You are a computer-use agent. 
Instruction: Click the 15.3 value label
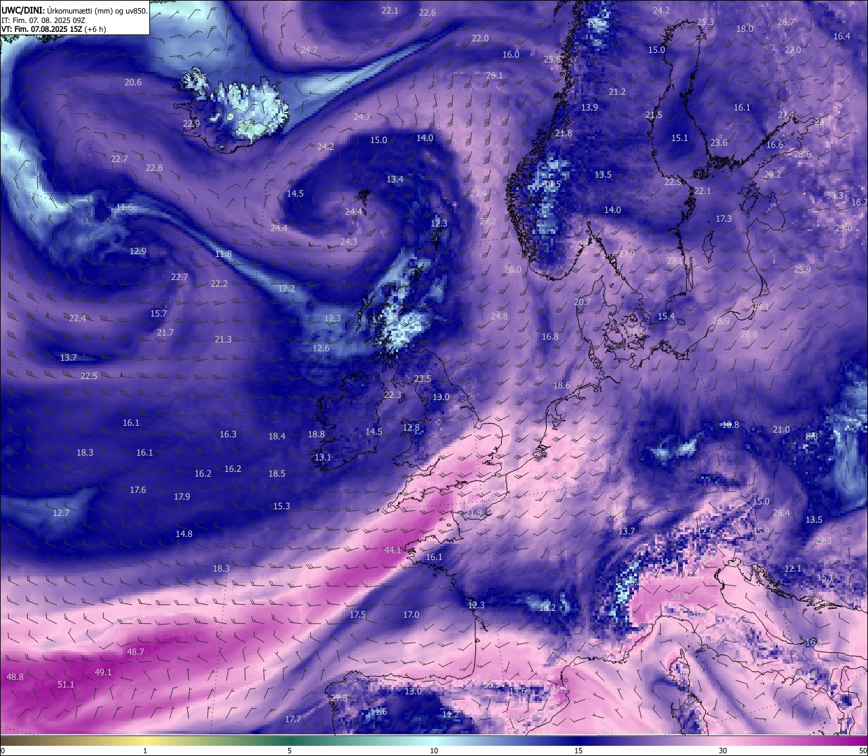[281, 506]
